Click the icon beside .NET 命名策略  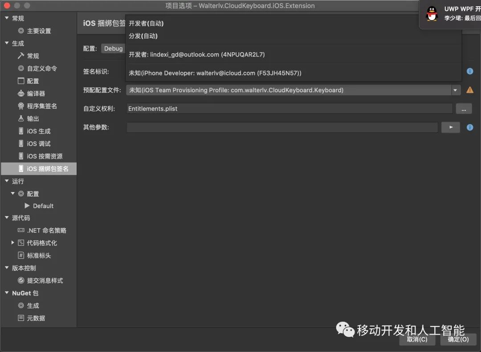click(21, 230)
